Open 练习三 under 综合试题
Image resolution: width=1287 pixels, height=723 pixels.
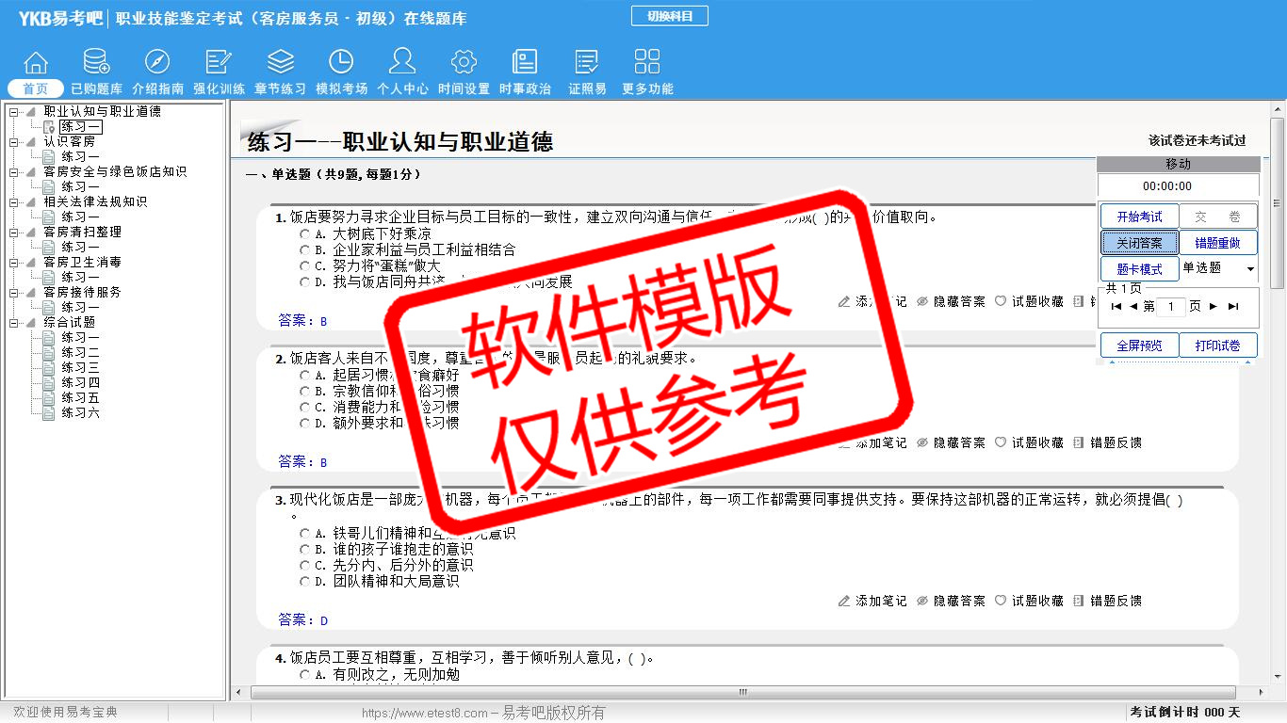(80, 368)
